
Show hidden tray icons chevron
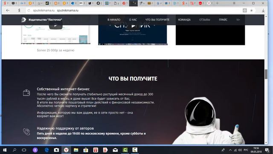(x=230, y=150)
